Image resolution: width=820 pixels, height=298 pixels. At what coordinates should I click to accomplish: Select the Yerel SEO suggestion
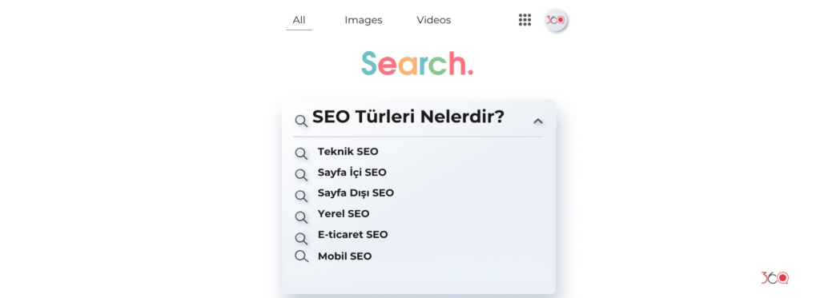[x=343, y=214]
